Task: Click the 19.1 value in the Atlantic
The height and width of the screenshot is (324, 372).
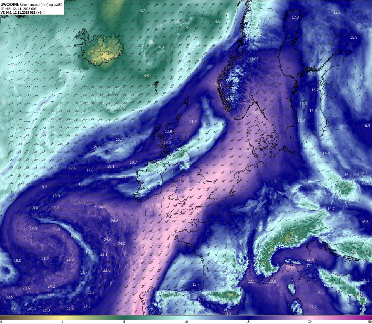Action: (111, 167)
